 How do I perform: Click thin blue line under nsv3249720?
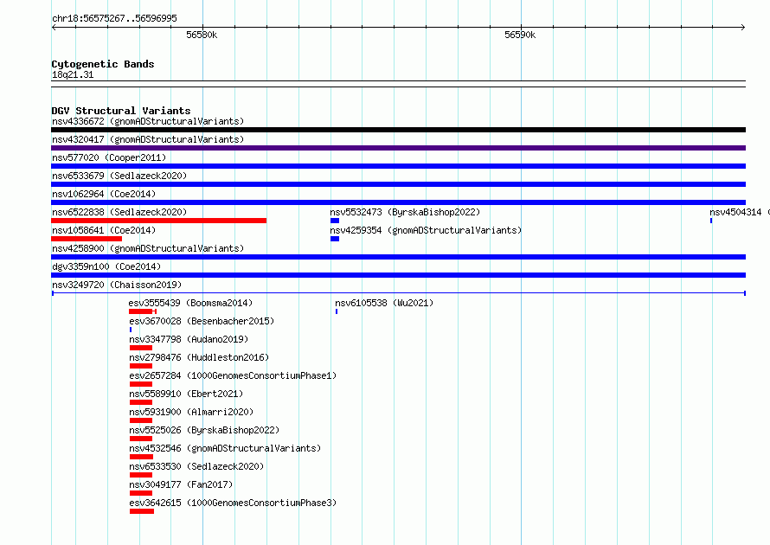point(398,293)
